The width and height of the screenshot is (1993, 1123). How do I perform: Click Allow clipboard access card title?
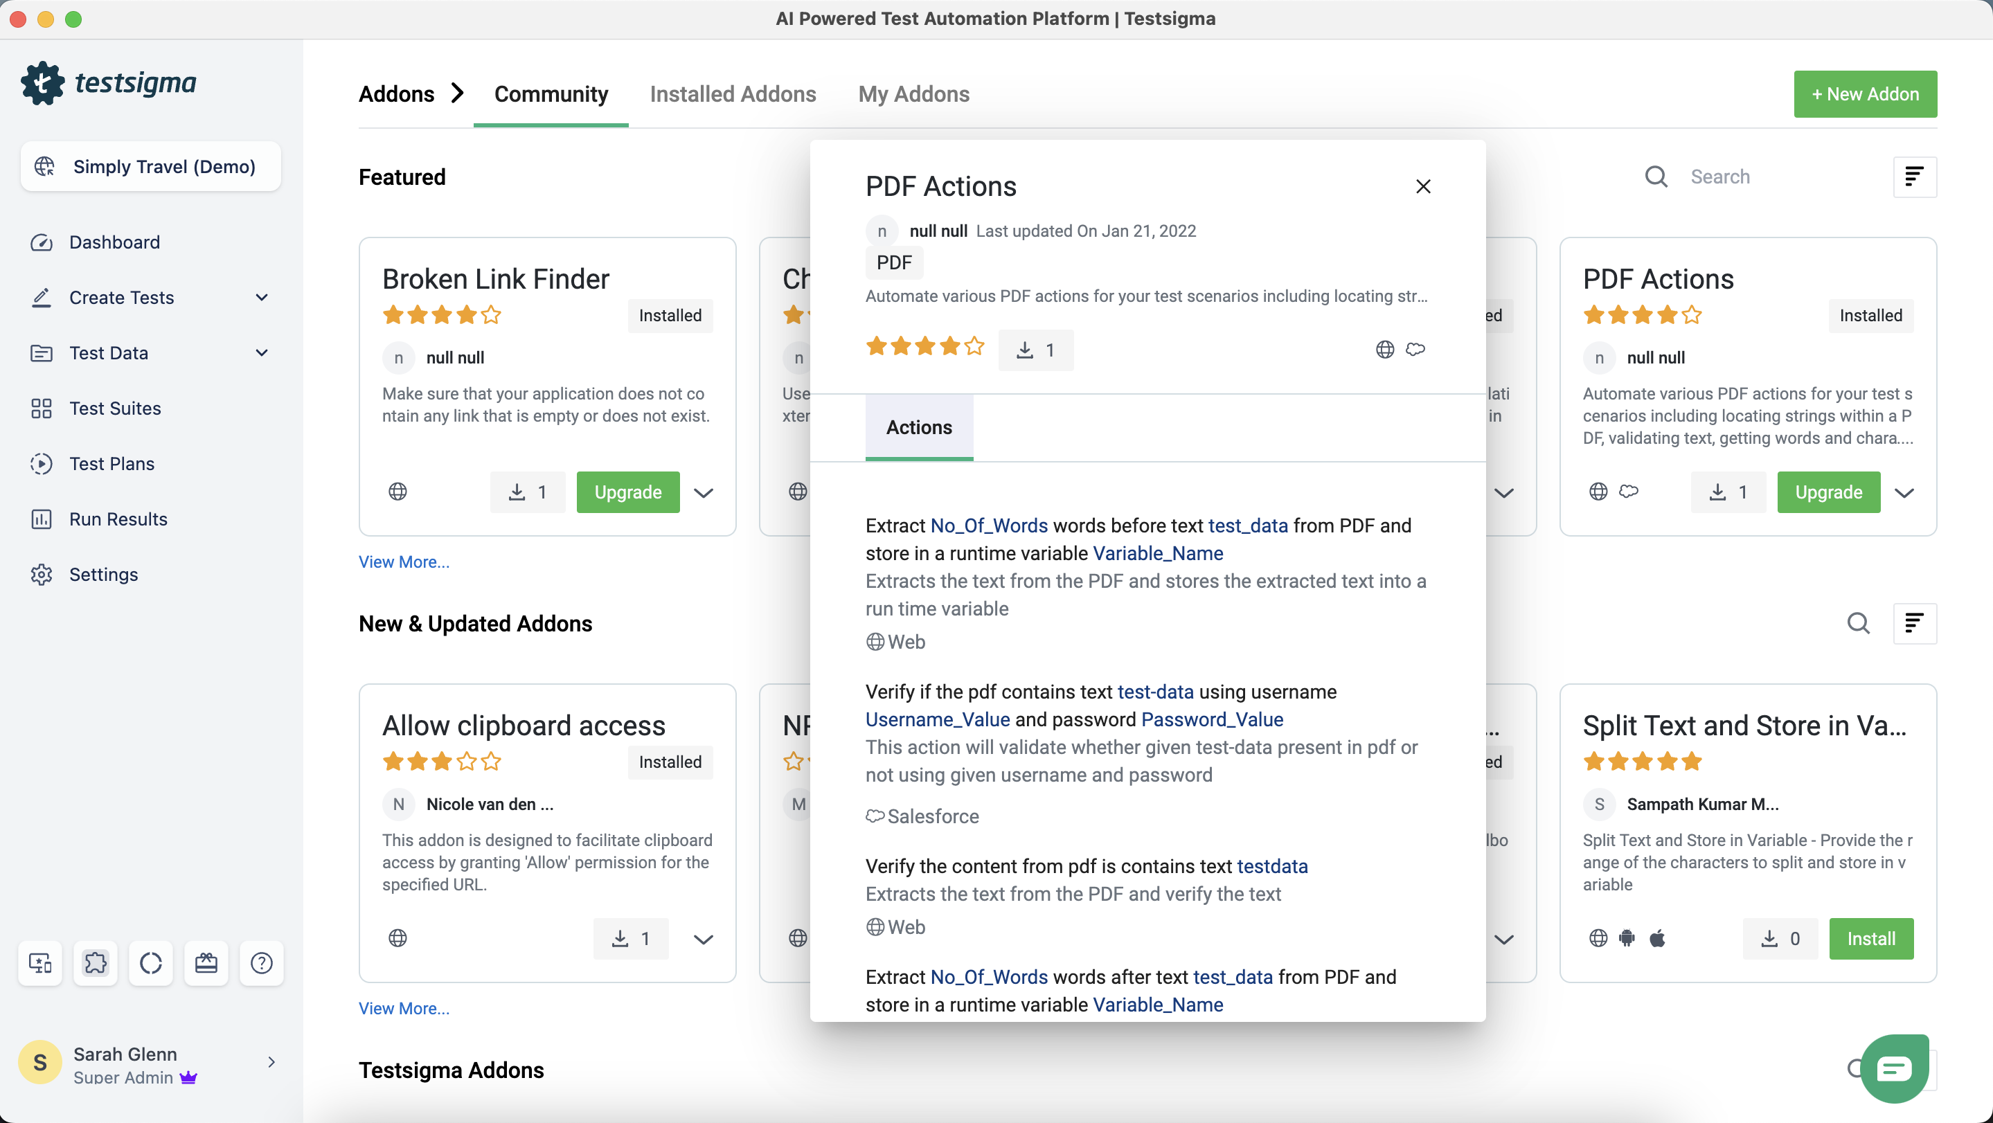pyautogui.click(x=524, y=726)
